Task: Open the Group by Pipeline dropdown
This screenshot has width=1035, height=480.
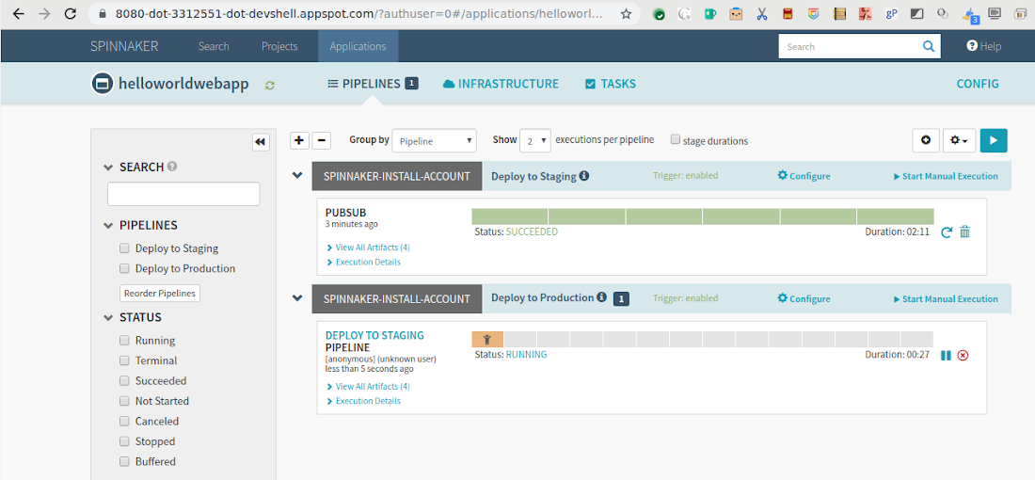Action: point(435,140)
